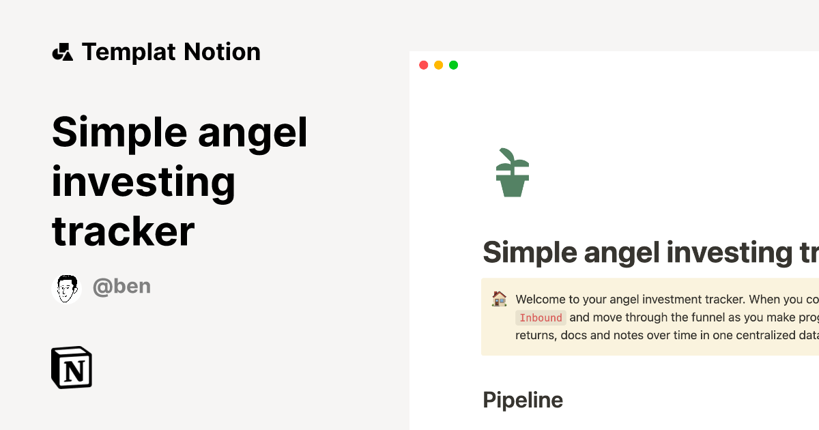Click the Simple angel investing tracker page title
The image size is (819, 430).
coord(648,251)
